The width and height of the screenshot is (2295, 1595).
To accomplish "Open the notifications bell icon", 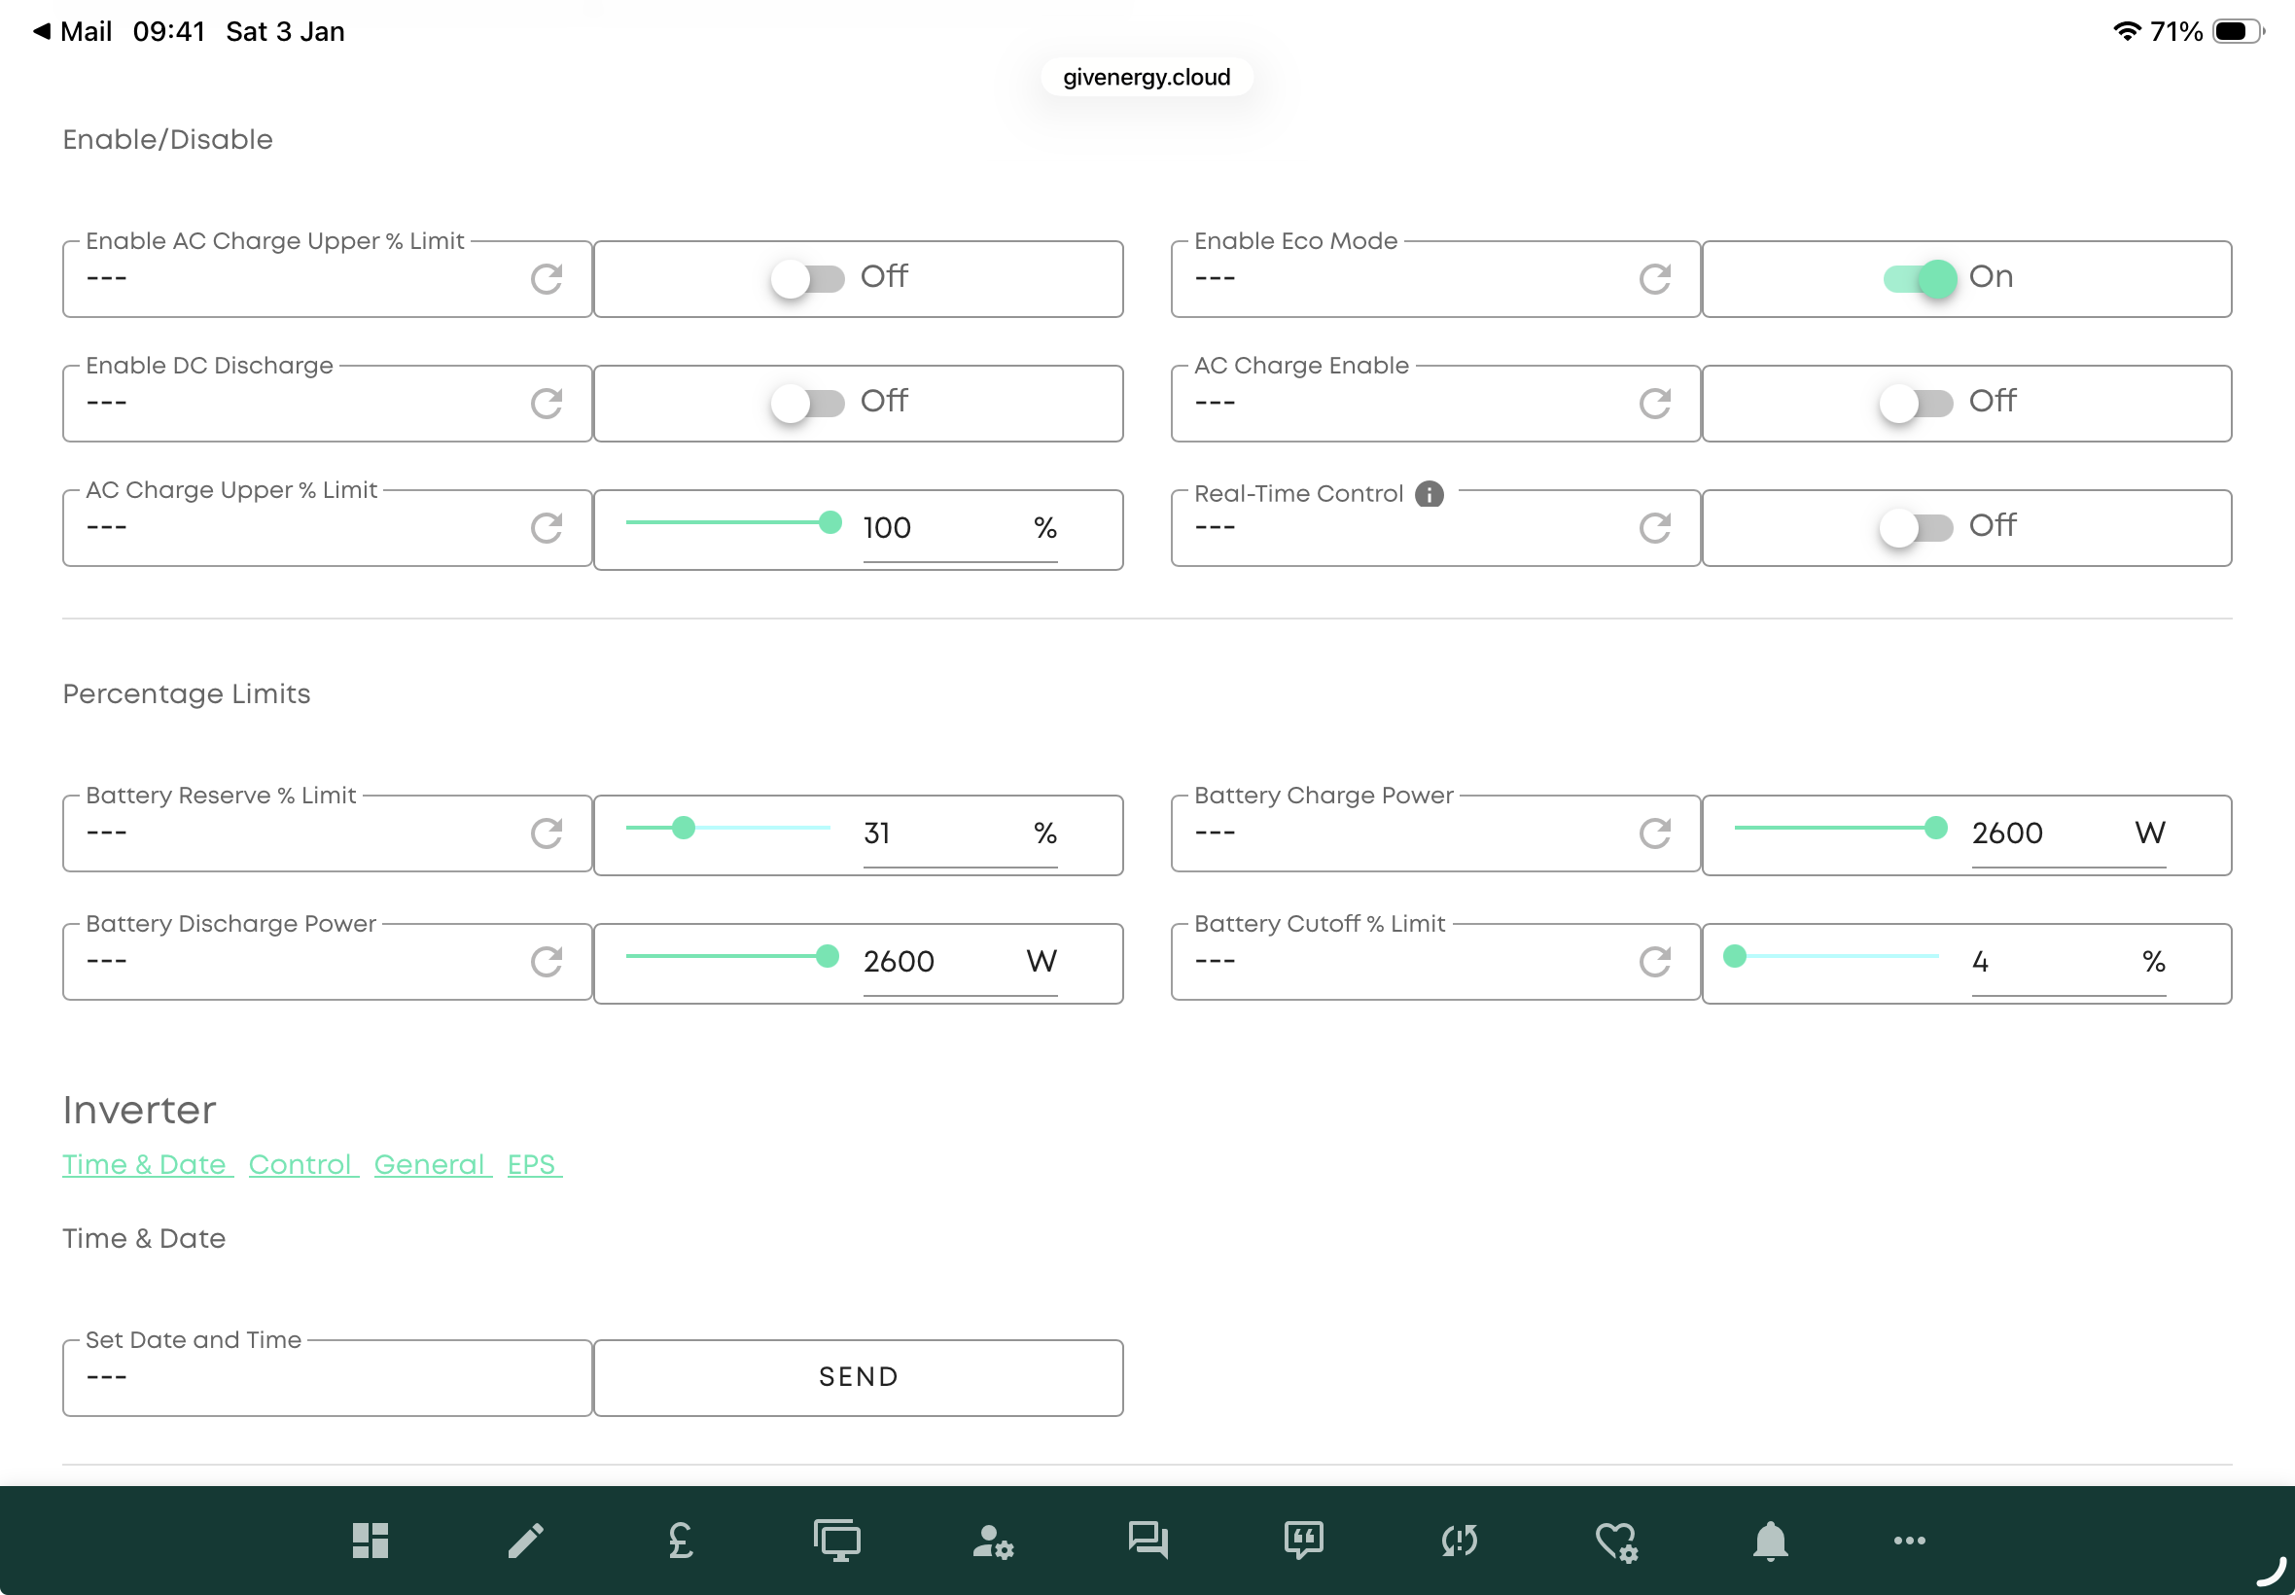I will pos(1770,1540).
